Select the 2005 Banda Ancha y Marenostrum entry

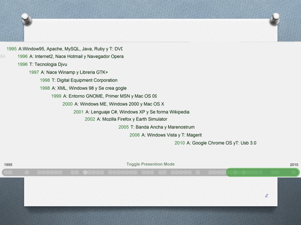(x=156, y=127)
